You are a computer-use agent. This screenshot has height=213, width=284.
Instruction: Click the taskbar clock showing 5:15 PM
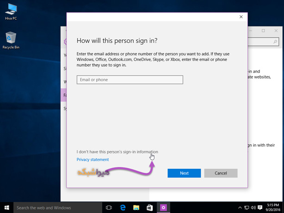click(x=273, y=207)
